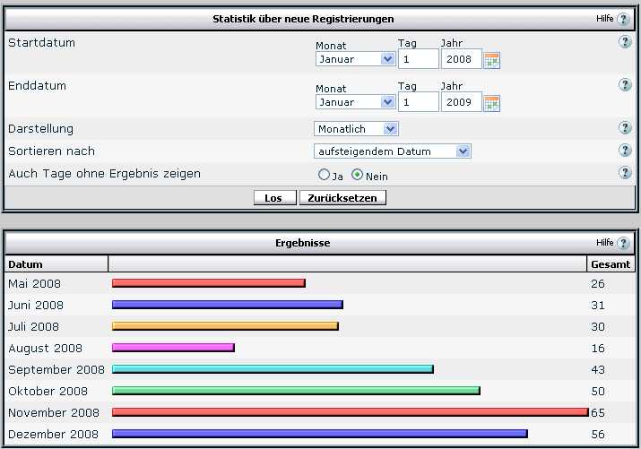Expand Darstellung dropdown set to Monatlich
The width and height of the screenshot is (641, 449).
[x=356, y=129]
